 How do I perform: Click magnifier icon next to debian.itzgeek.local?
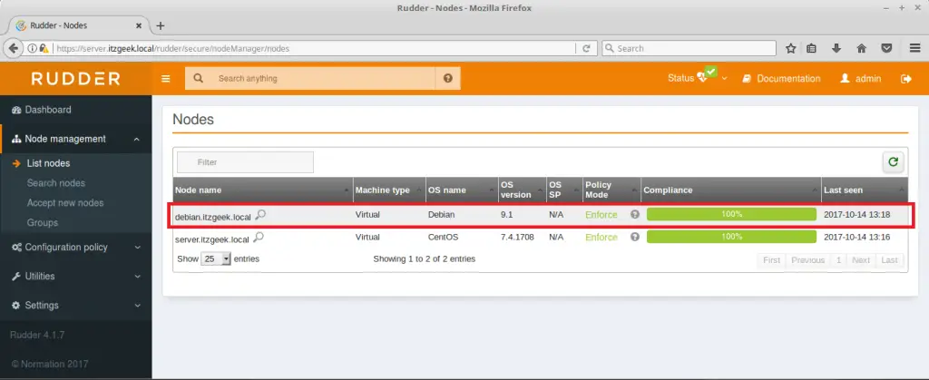[x=260, y=215]
